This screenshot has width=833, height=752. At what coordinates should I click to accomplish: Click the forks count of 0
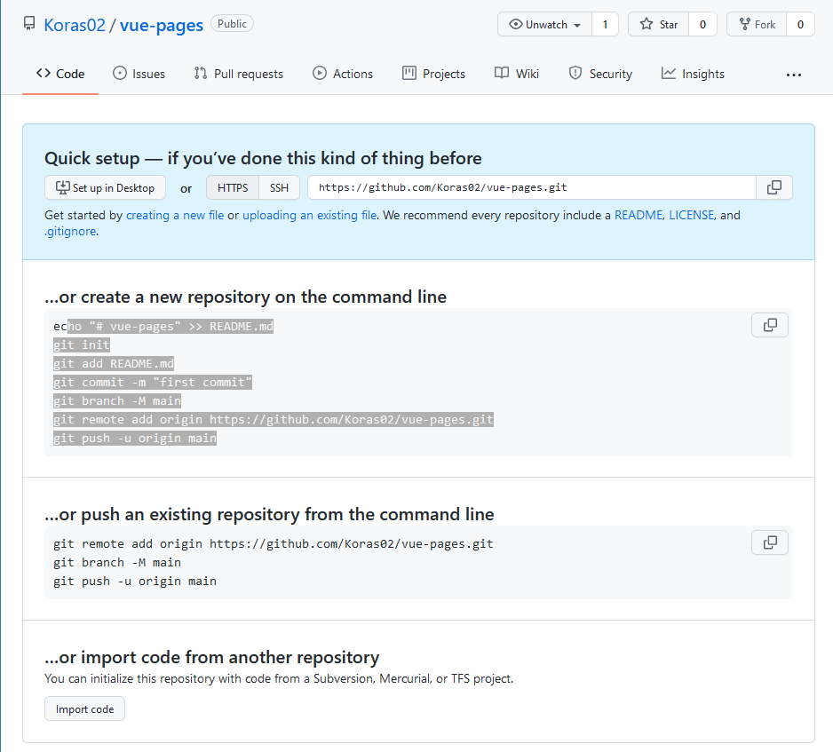click(x=801, y=25)
